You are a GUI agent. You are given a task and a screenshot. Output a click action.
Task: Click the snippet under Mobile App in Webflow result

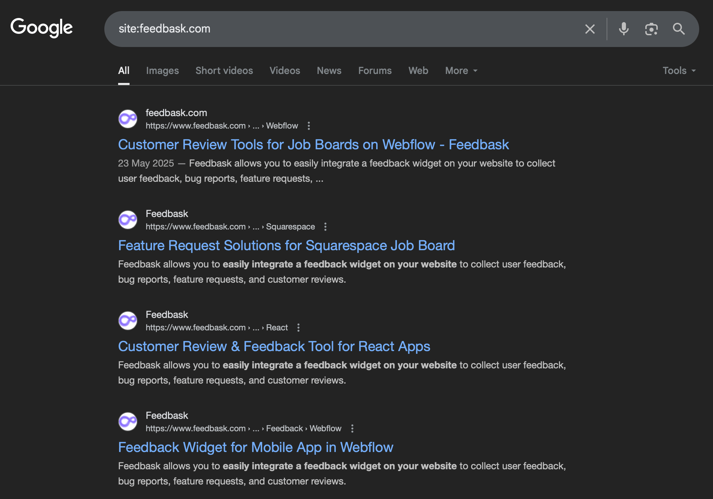342,473
